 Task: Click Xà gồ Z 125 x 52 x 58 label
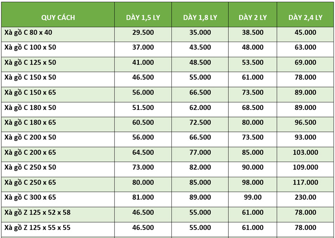37,212
